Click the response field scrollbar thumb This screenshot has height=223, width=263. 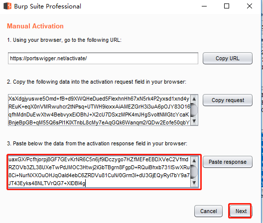click(194, 172)
